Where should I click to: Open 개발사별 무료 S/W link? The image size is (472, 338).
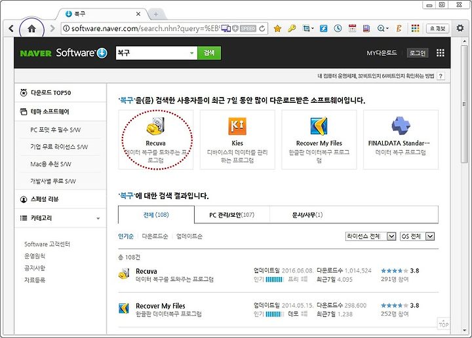pyautogui.click(x=53, y=181)
